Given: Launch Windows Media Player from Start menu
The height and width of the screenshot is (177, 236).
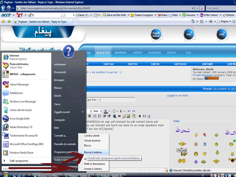Looking at the screenshot, I should coord(22,153).
